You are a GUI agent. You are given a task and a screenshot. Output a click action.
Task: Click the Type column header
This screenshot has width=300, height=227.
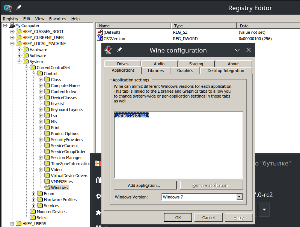[204, 26]
